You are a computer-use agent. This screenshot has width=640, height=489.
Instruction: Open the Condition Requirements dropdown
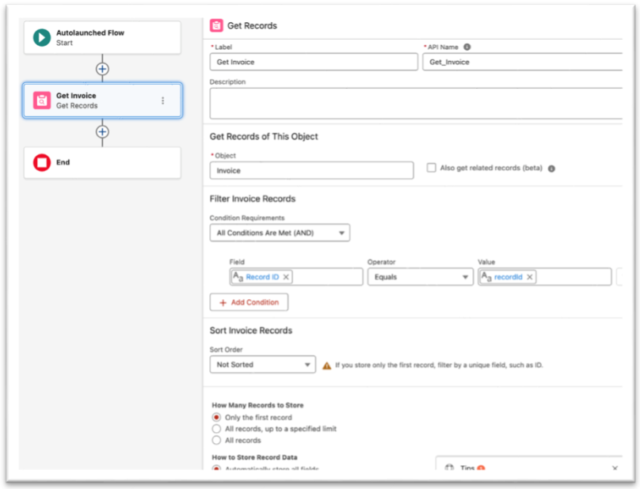tap(280, 233)
